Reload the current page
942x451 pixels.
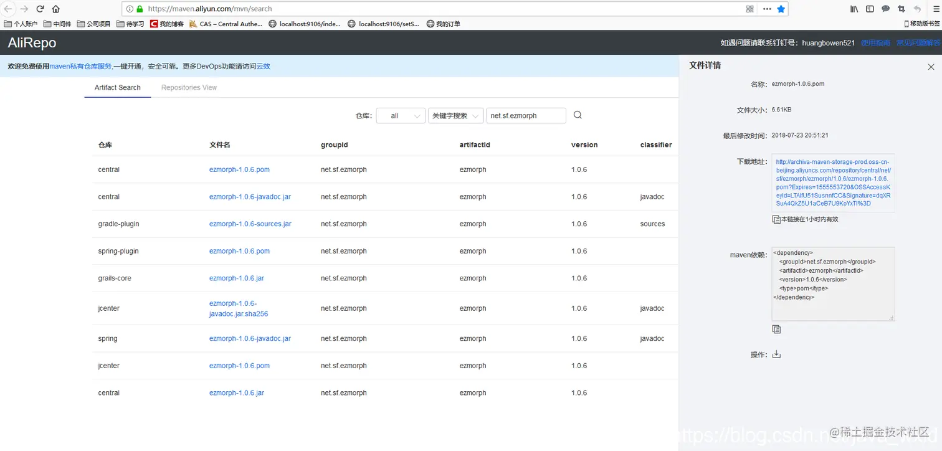pyautogui.click(x=40, y=9)
